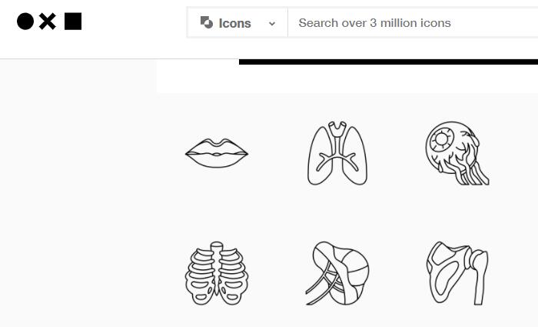Select the lungs icon

(337, 153)
